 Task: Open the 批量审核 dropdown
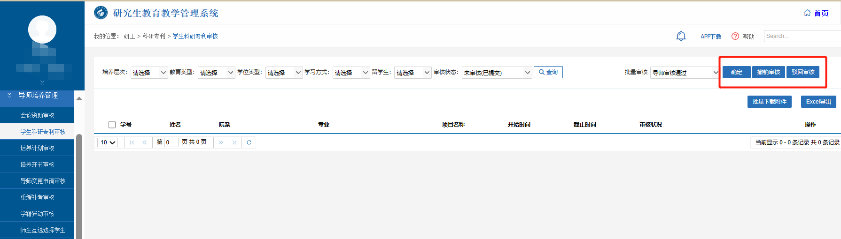685,73
